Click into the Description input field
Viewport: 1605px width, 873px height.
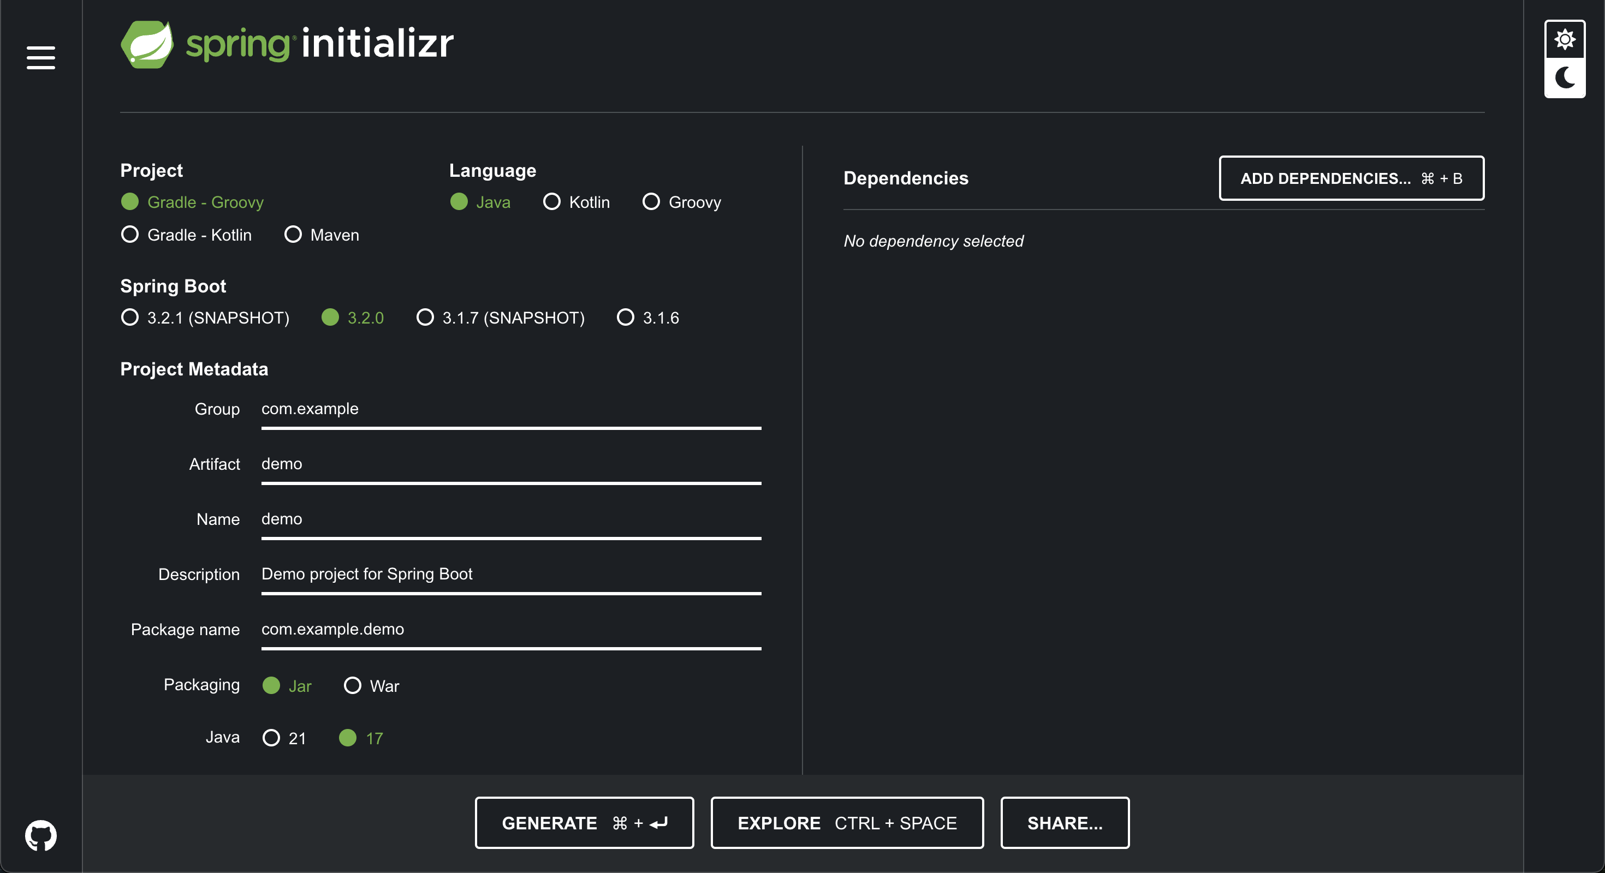point(511,575)
